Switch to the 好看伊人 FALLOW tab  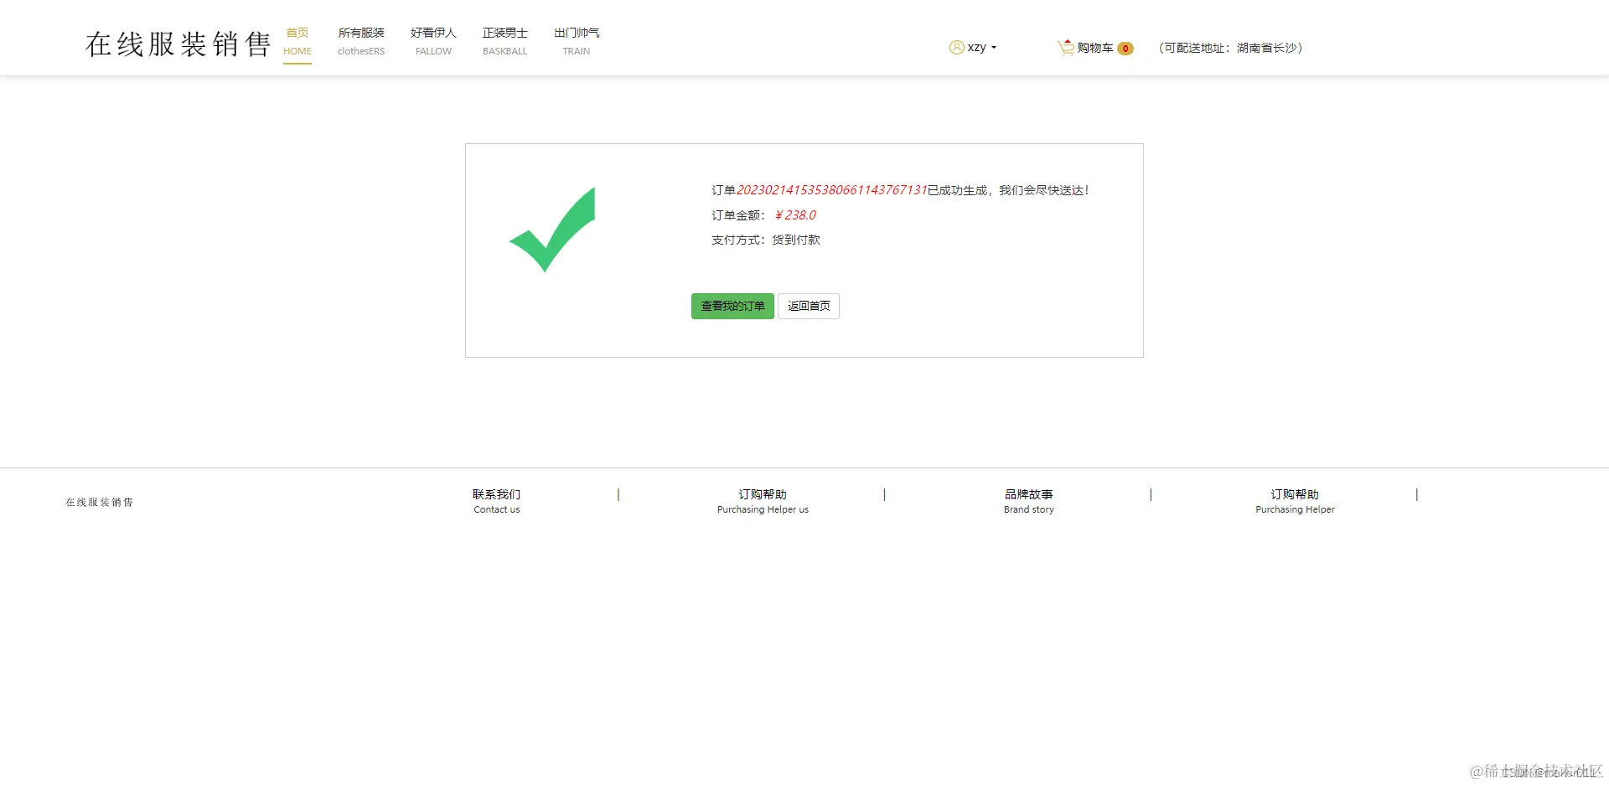coord(432,40)
